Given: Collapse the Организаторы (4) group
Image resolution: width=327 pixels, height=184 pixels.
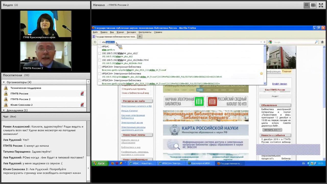Looking at the screenshot, I should click(x=4, y=82).
